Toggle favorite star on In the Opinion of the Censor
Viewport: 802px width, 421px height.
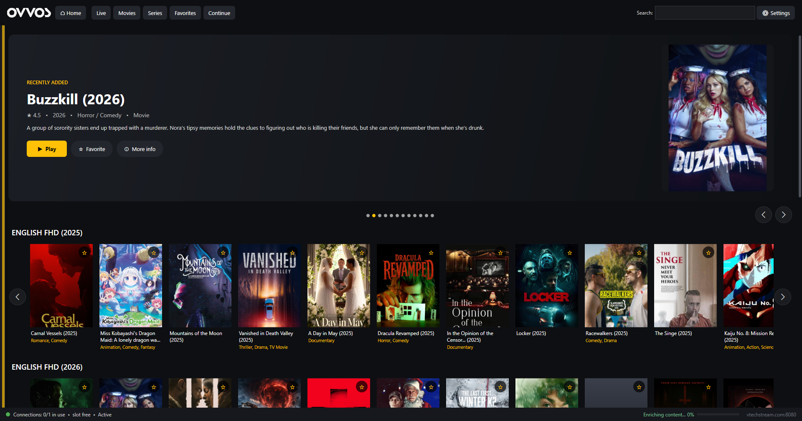[x=500, y=253]
